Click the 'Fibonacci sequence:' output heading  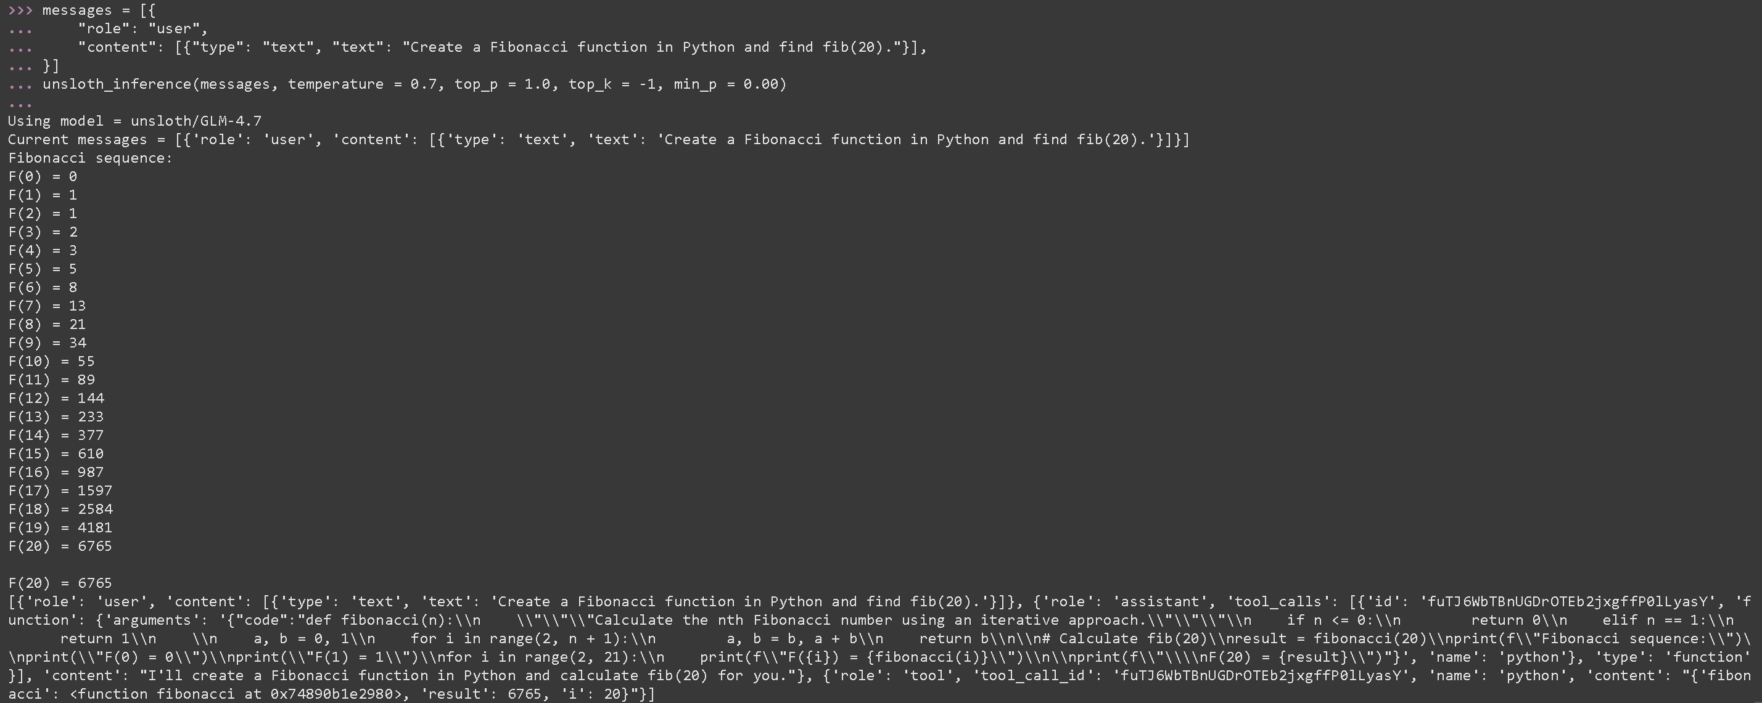[x=90, y=158]
